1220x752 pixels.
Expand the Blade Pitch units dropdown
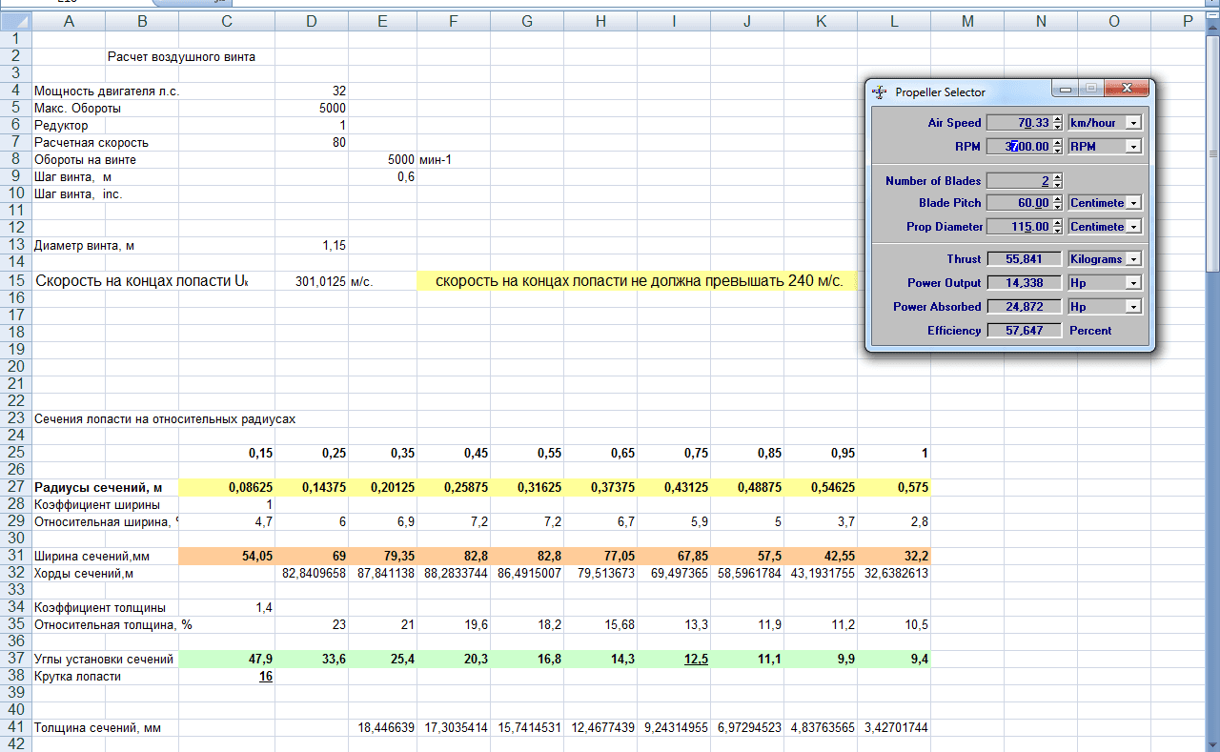(x=1132, y=203)
